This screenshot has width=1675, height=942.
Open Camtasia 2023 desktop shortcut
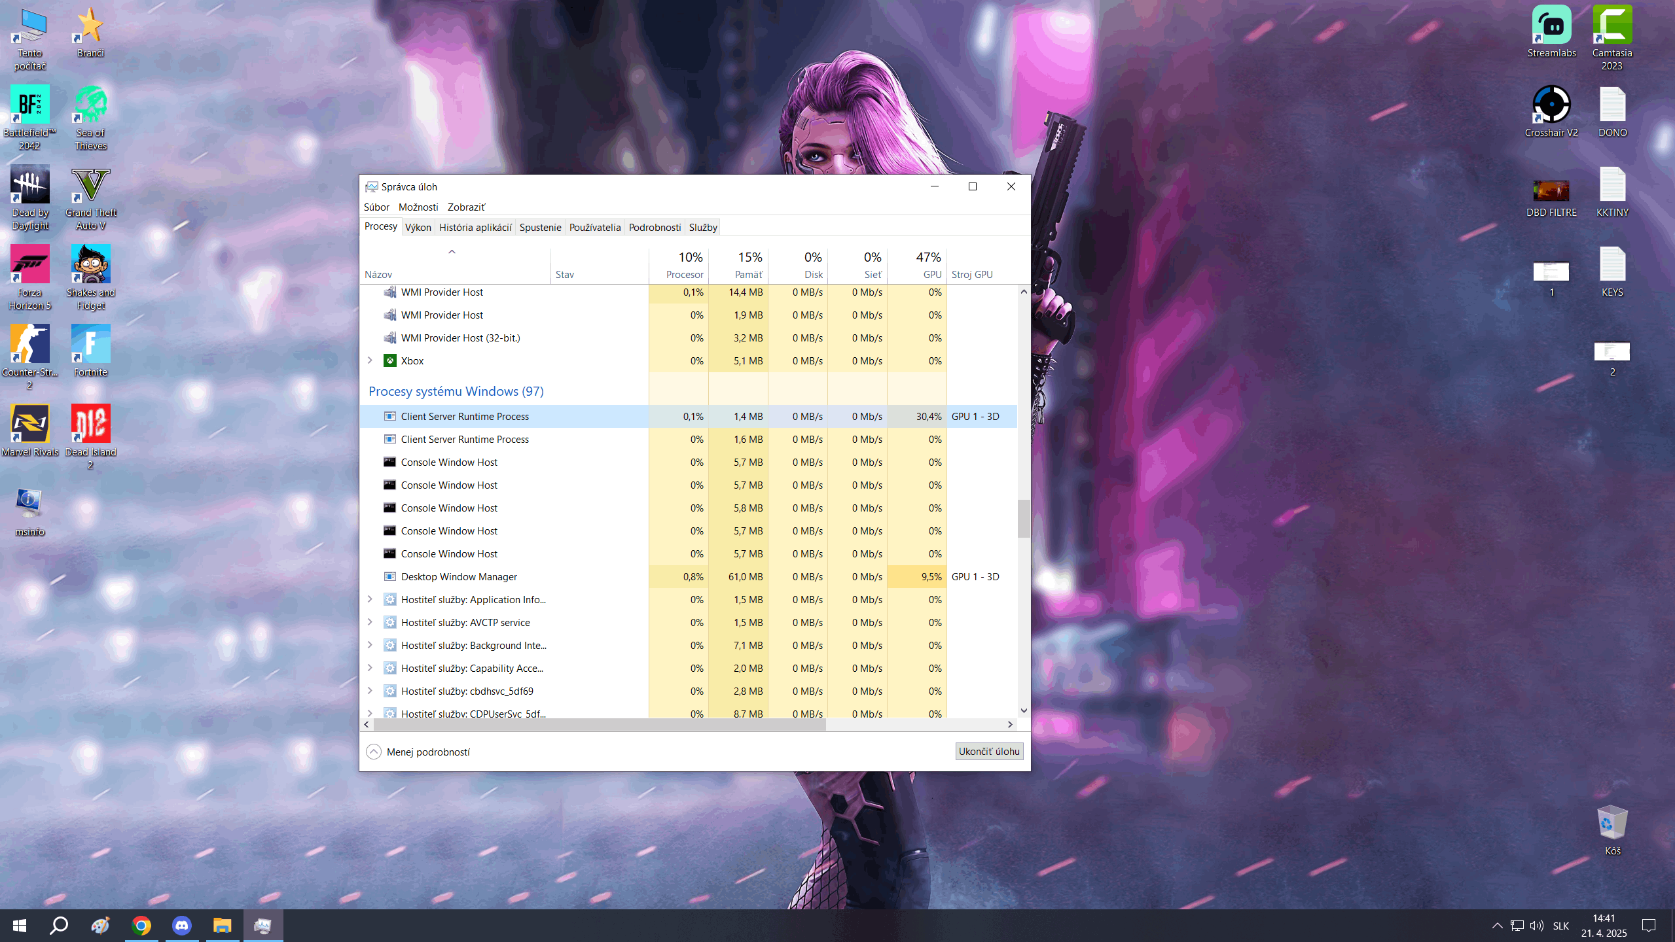coord(1612,26)
